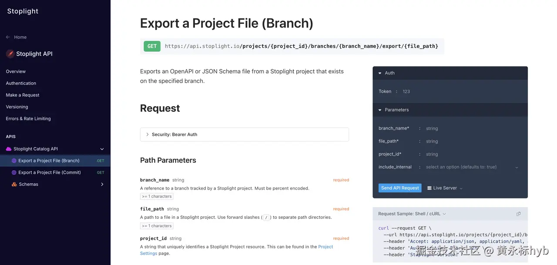Click the endpoint icon of Export a Project File (Commit)
This screenshot has width=557, height=265.
(x=14, y=172)
